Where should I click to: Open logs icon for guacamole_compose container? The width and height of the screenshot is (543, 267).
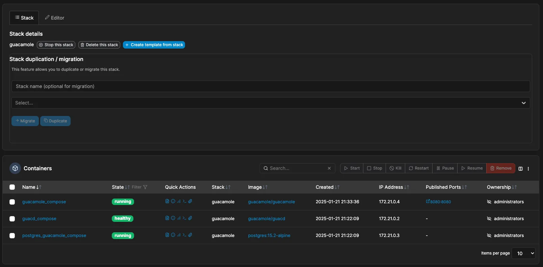167,201
